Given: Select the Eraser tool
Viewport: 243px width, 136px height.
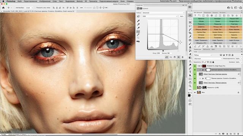Looking at the screenshot, I should pos(190,54).
